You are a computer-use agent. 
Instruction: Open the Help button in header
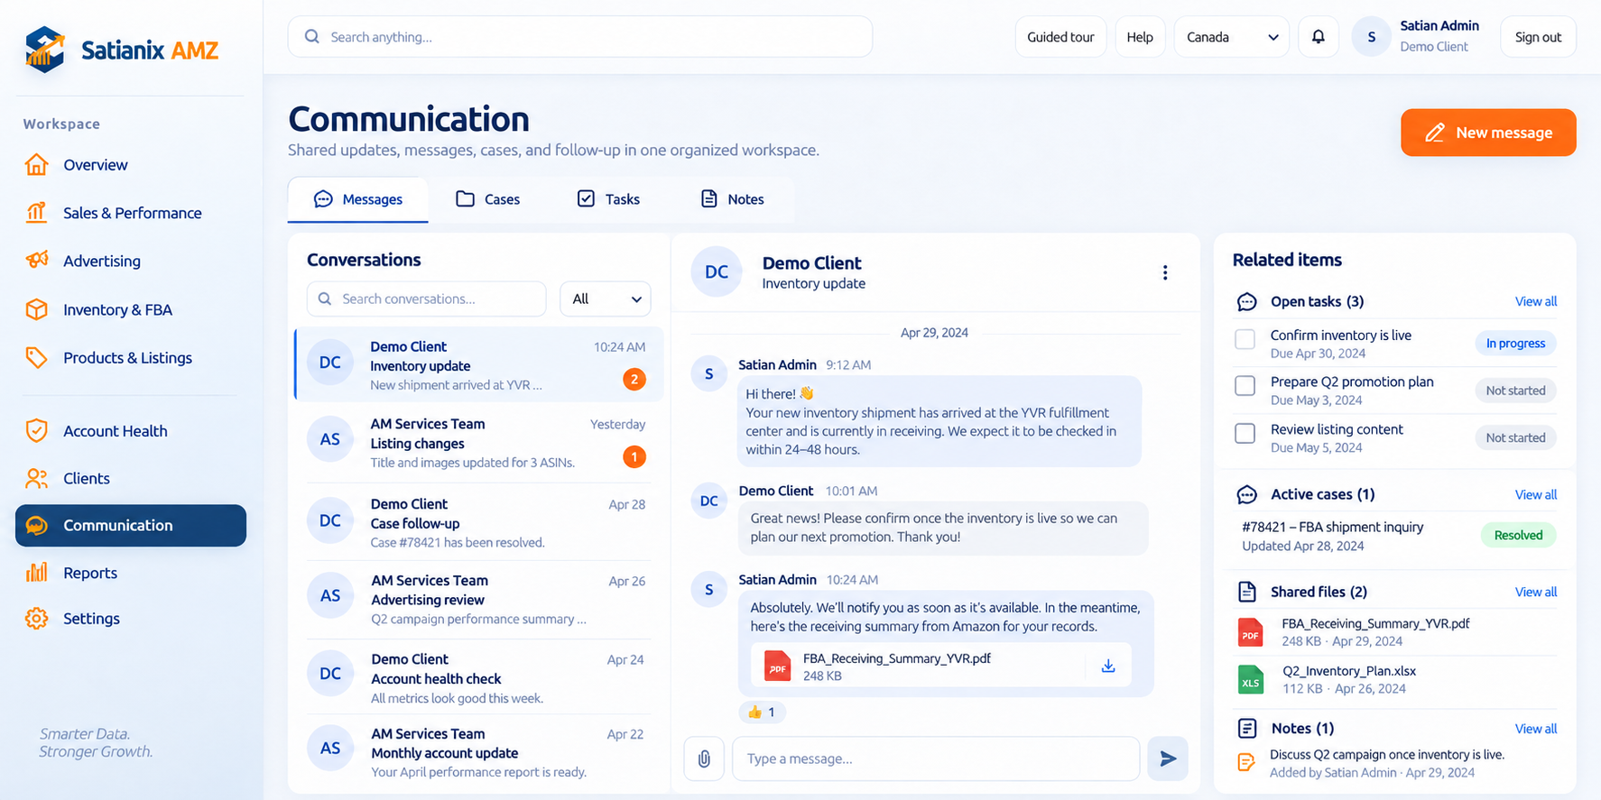click(1140, 37)
